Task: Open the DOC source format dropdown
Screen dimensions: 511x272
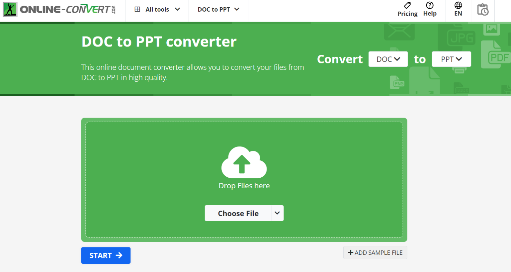Action: (x=388, y=59)
